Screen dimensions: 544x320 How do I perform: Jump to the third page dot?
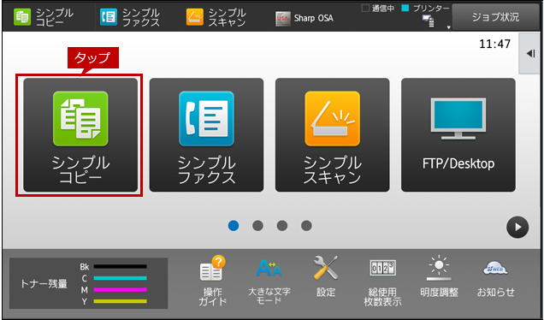pos(282,226)
